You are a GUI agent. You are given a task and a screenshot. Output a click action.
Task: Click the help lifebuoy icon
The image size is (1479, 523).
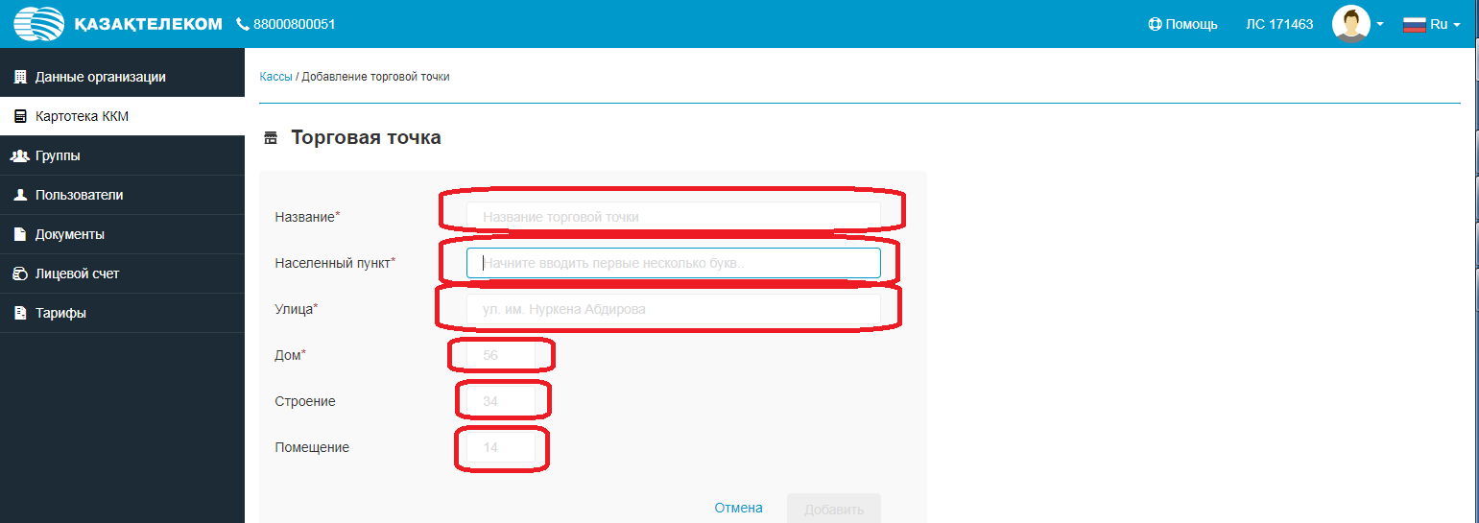tap(1155, 24)
